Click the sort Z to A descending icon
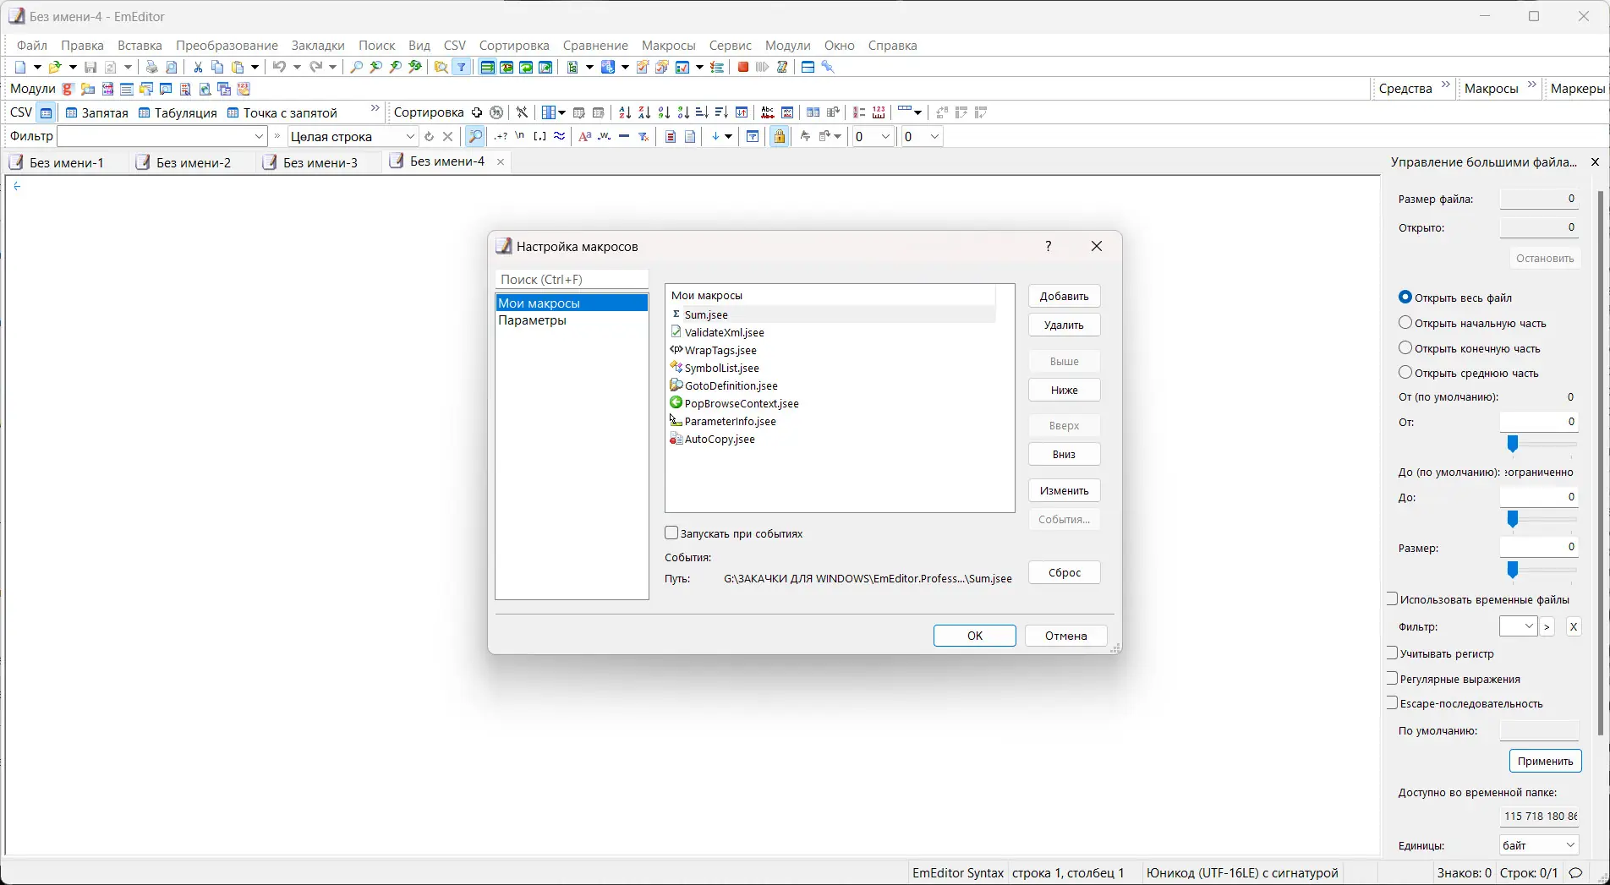Screen dimensions: 1610x885 pos(644,112)
